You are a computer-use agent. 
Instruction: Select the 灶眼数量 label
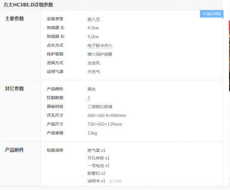coord(55,98)
